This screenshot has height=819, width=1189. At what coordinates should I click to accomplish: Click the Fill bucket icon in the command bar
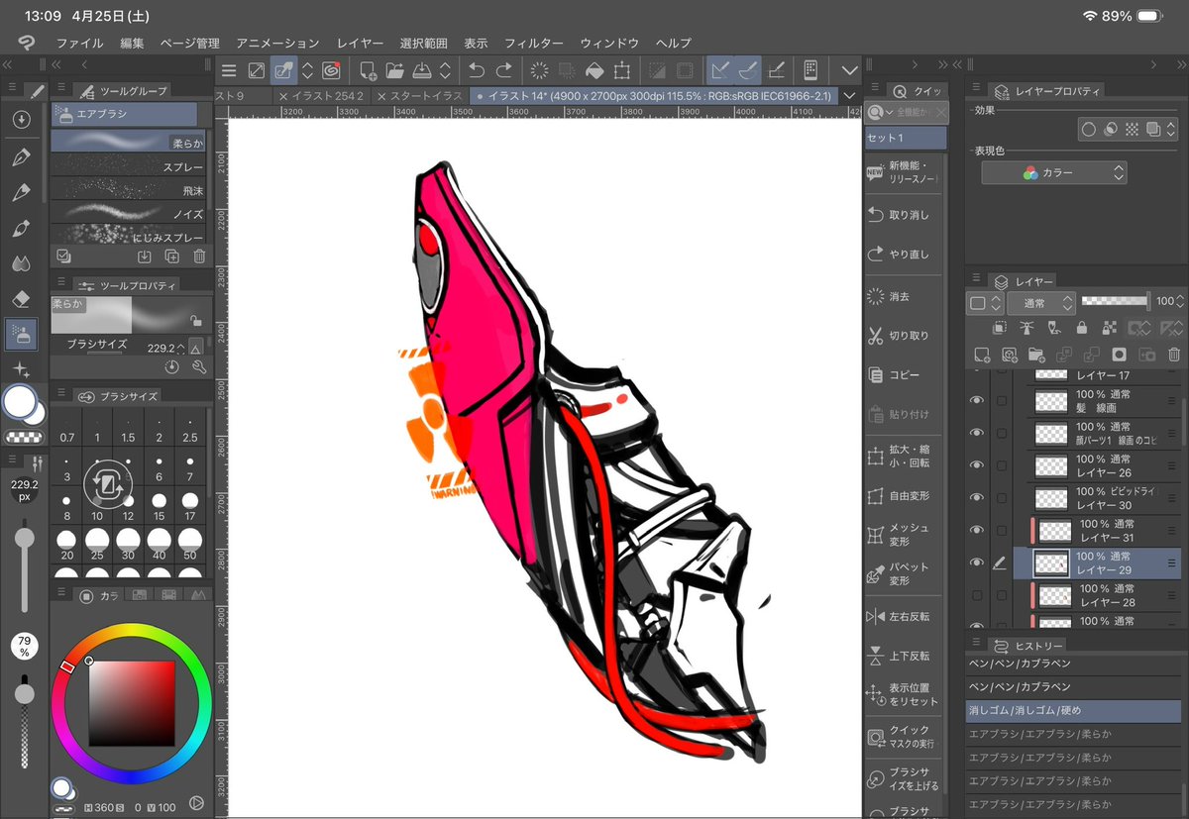tap(594, 70)
